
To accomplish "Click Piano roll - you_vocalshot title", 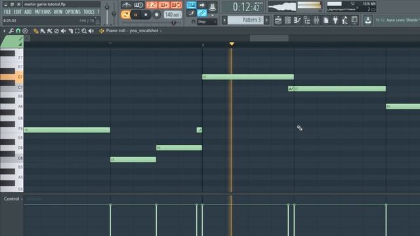I will coord(132,31).
